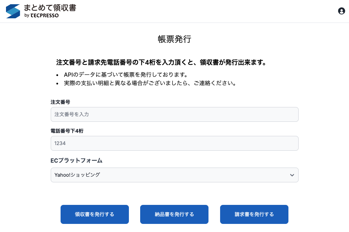The image size is (349, 232).
Task: Click the 電話番号下4桁 field label
Action: pos(67,131)
